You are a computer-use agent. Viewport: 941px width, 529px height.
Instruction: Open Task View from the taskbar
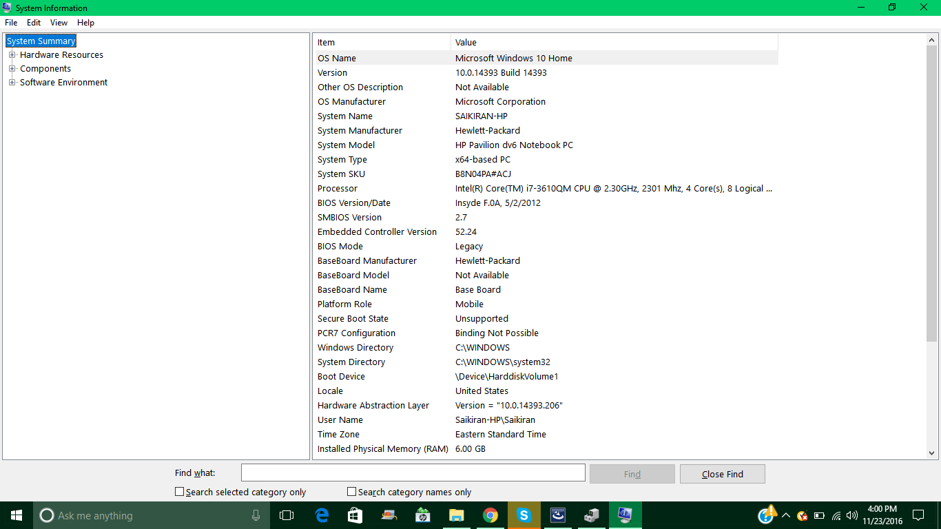pyautogui.click(x=287, y=515)
